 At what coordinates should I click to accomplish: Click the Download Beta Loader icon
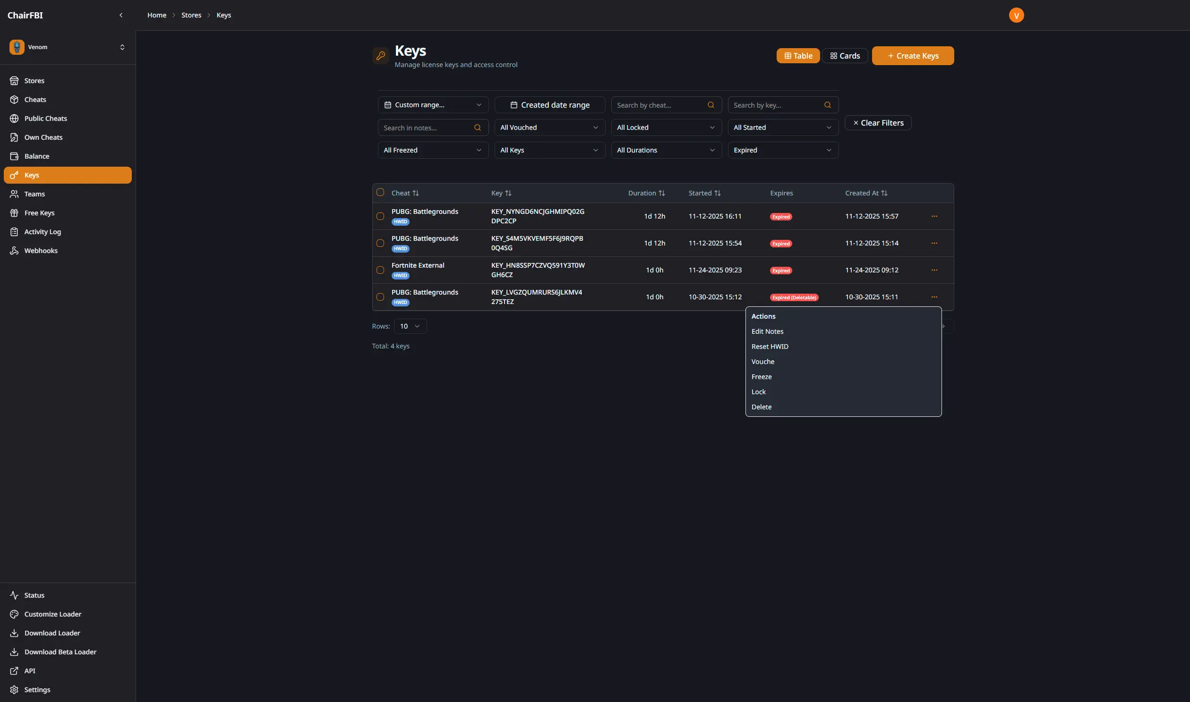click(14, 652)
